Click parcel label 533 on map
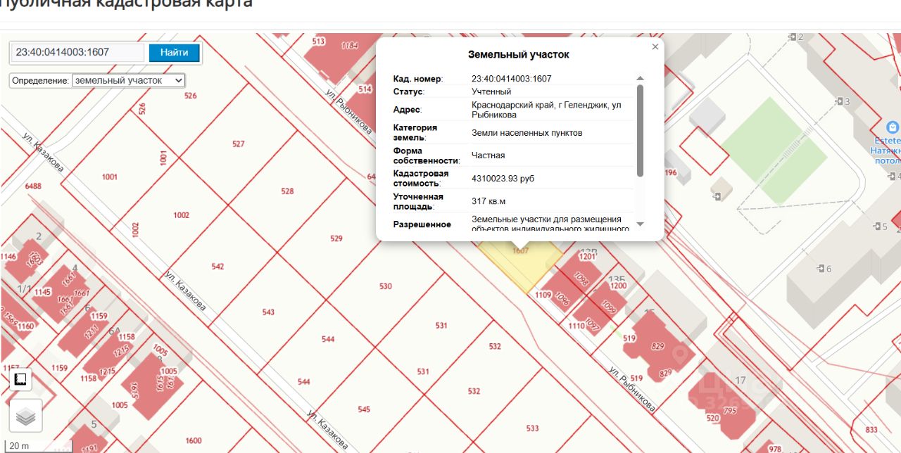 [x=532, y=428]
